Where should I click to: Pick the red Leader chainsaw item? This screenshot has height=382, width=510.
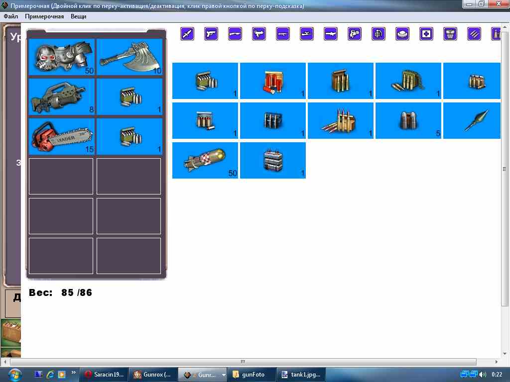point(62,136)
